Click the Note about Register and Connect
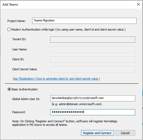 [x=65, y=123]
